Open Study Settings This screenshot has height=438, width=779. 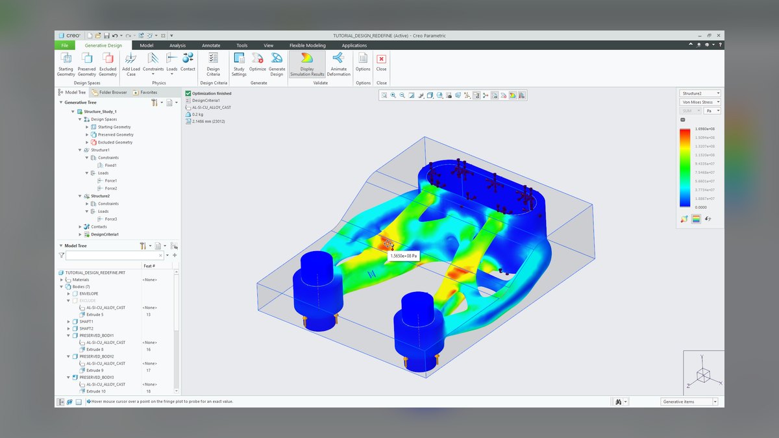pyautogui.click(x=239, y=64)
